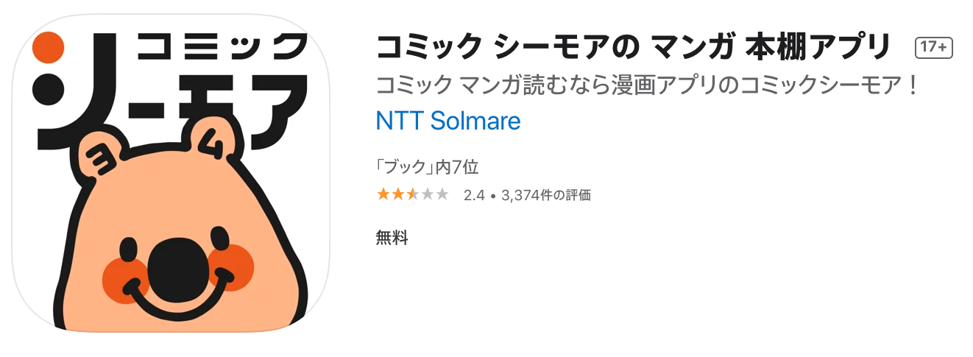Click the last gray star
Viewport: 973px width, 357px height.
(x=442, y=195)
